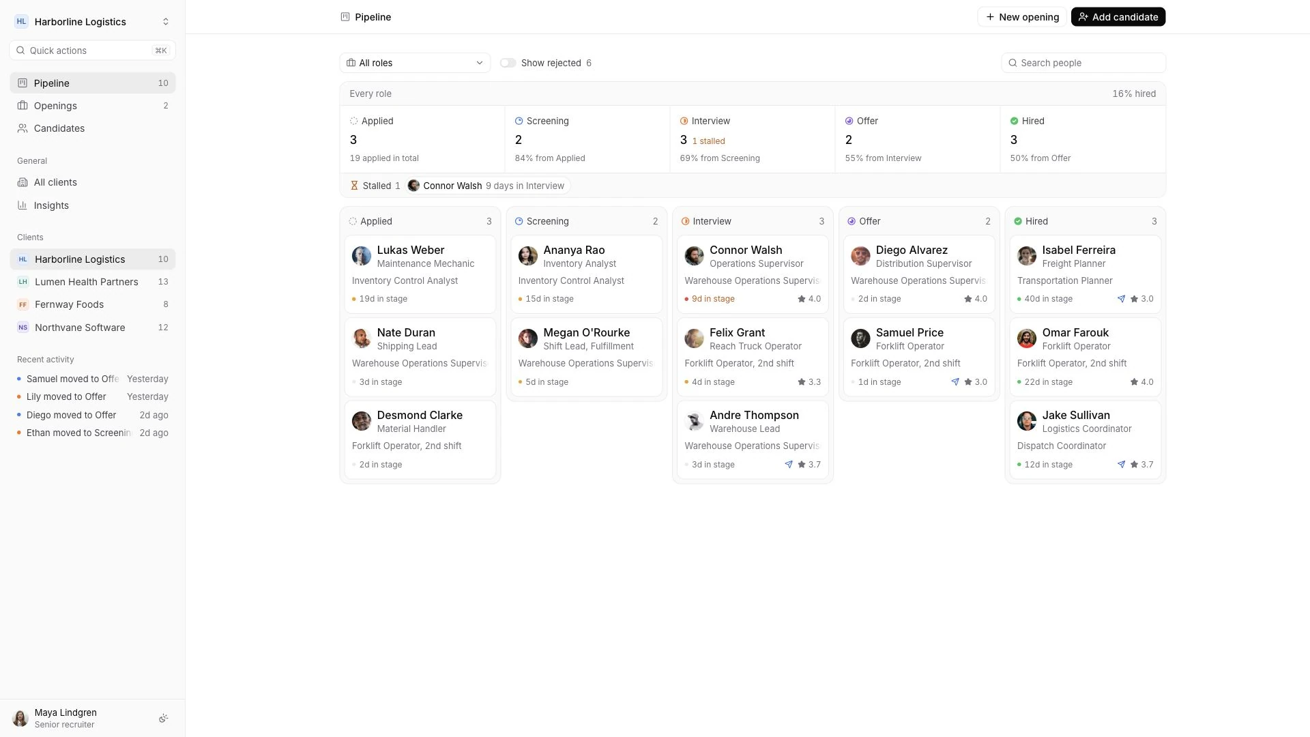Open Candidates in the sidebar

point(92,128)
